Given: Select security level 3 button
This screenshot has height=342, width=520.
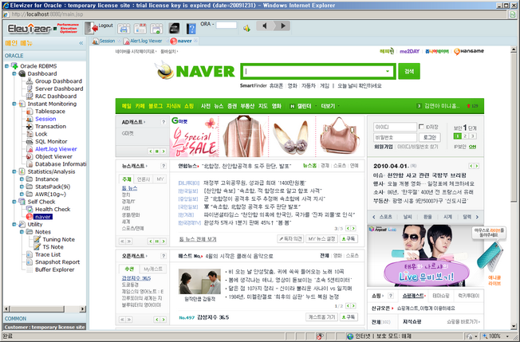Looking at the screenshot, I should (x=473, y=136).
